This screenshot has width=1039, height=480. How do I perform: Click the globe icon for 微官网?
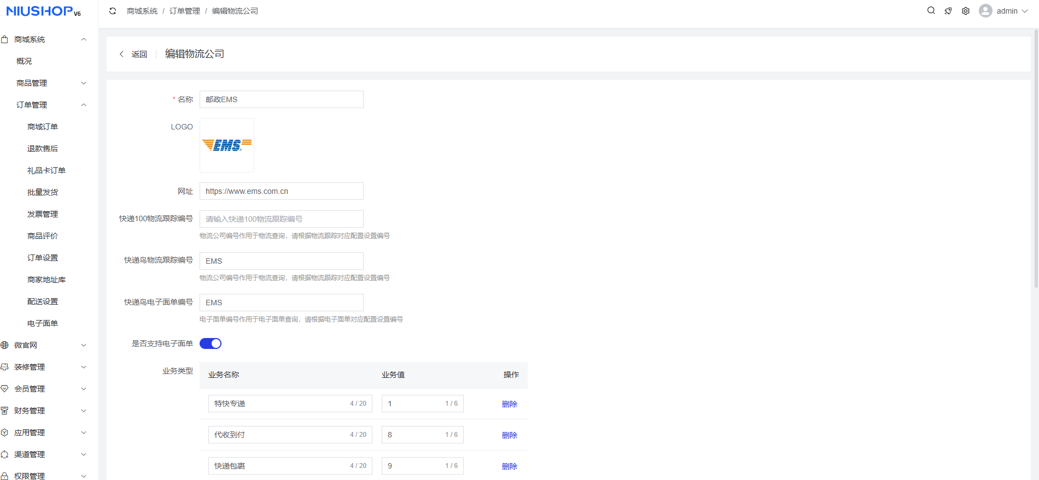(x=5, y=345)
